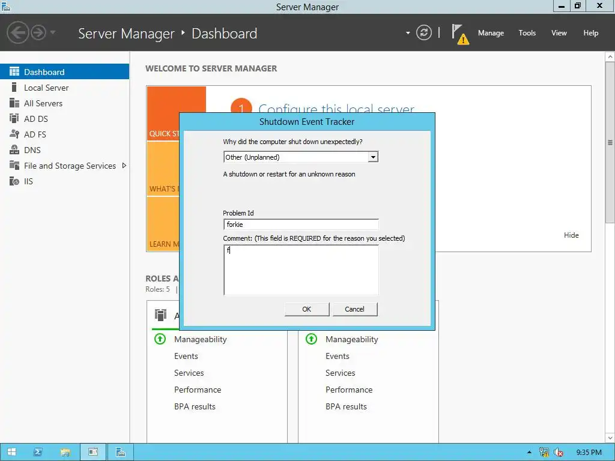Switch to Shutdown Event Tracker taskbar button
Viewport: 615px width, 461px height.
93,452
